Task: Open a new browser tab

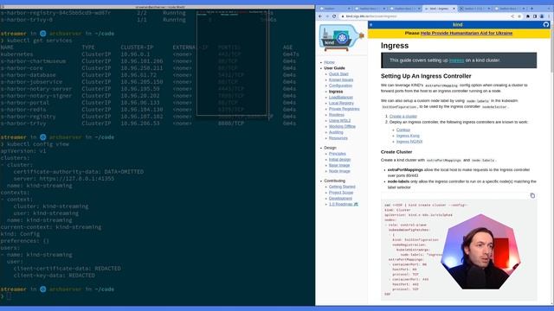Action: pos(531,9)
